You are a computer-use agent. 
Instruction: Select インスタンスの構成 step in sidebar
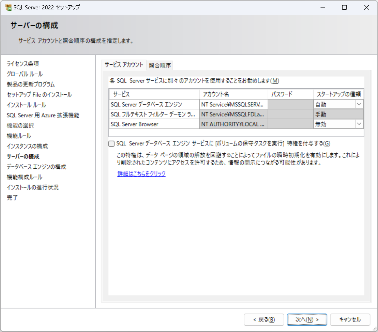(27, 146)
